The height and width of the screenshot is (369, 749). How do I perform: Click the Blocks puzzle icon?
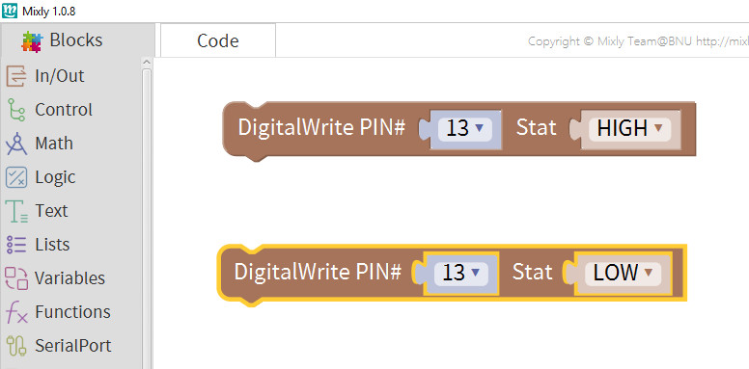pos(33,41)
